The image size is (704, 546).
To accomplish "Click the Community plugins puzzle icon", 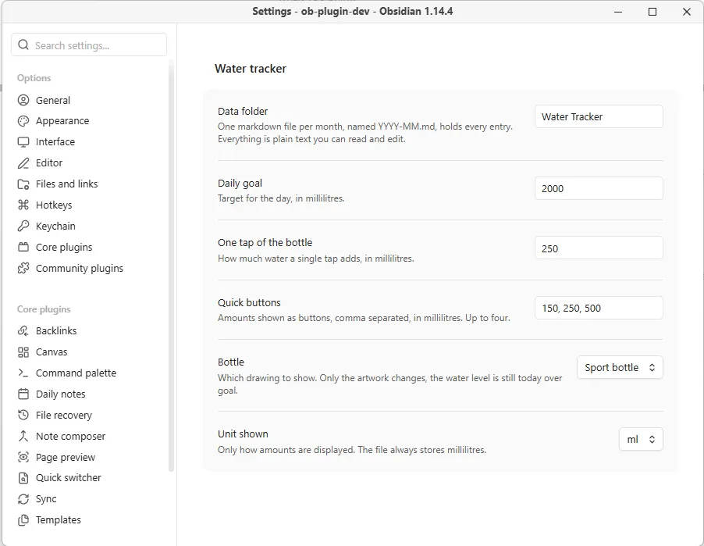I will pyautogui.click(x=23, y=268).
